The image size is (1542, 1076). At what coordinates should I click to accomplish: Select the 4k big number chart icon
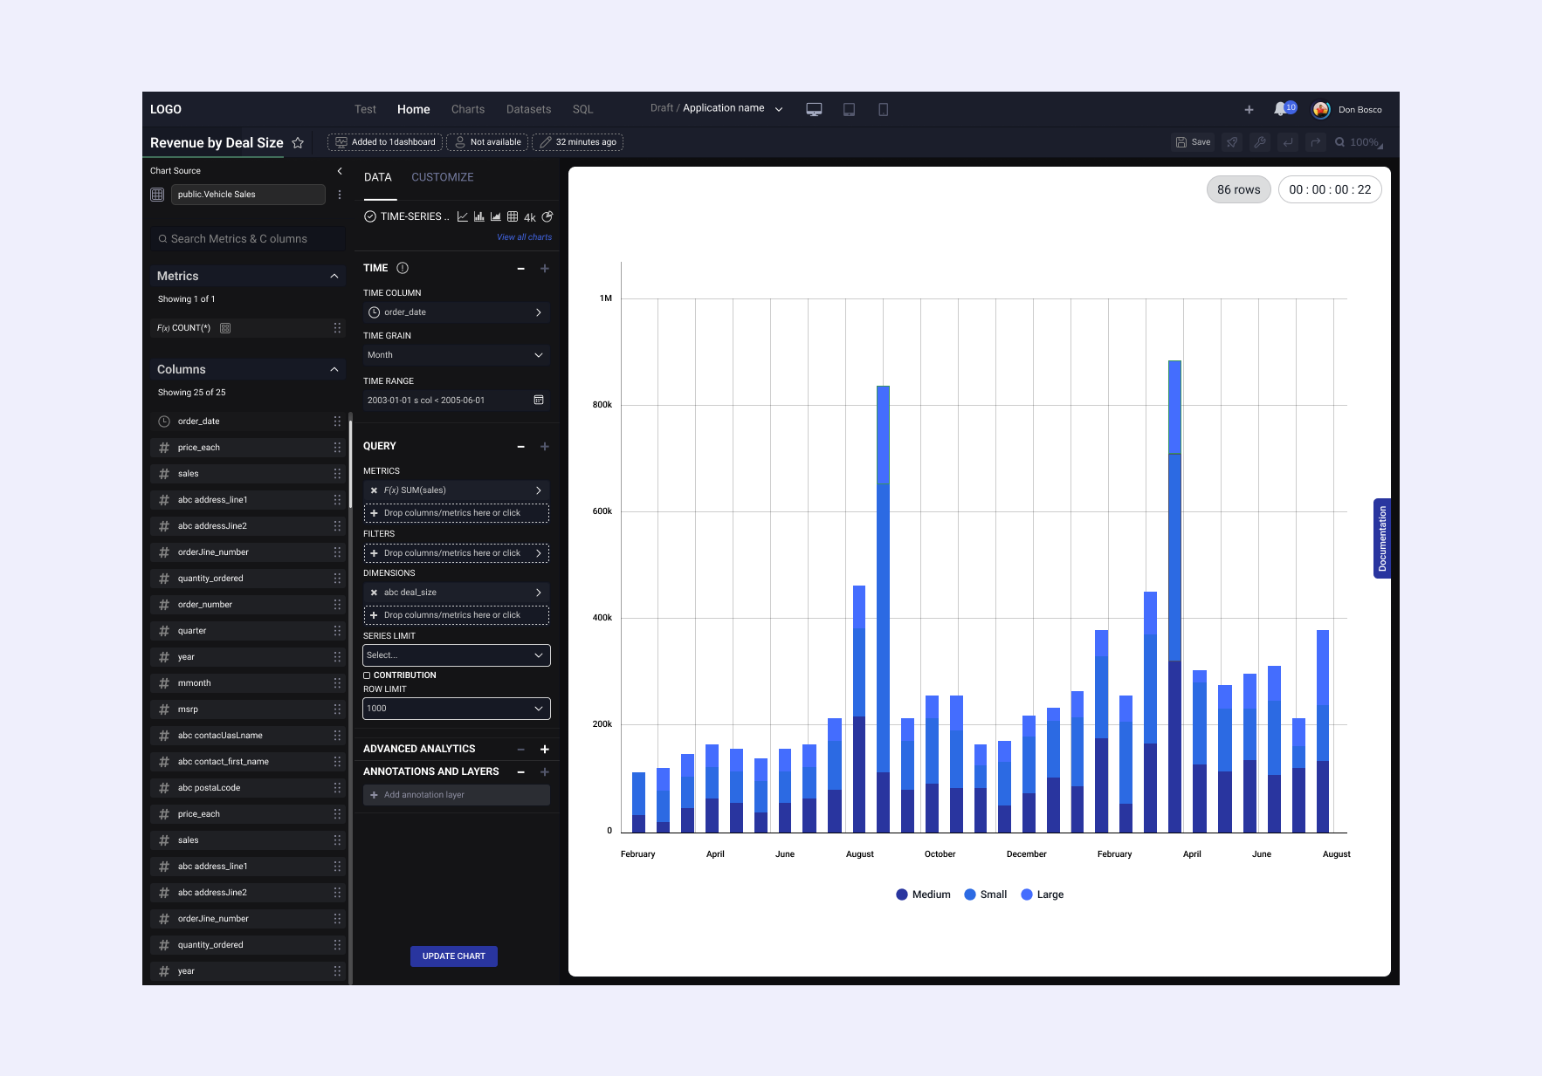click(x=530, y=217)
